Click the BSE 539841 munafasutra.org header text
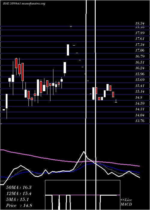150x210 pixels. pos(24,4)
